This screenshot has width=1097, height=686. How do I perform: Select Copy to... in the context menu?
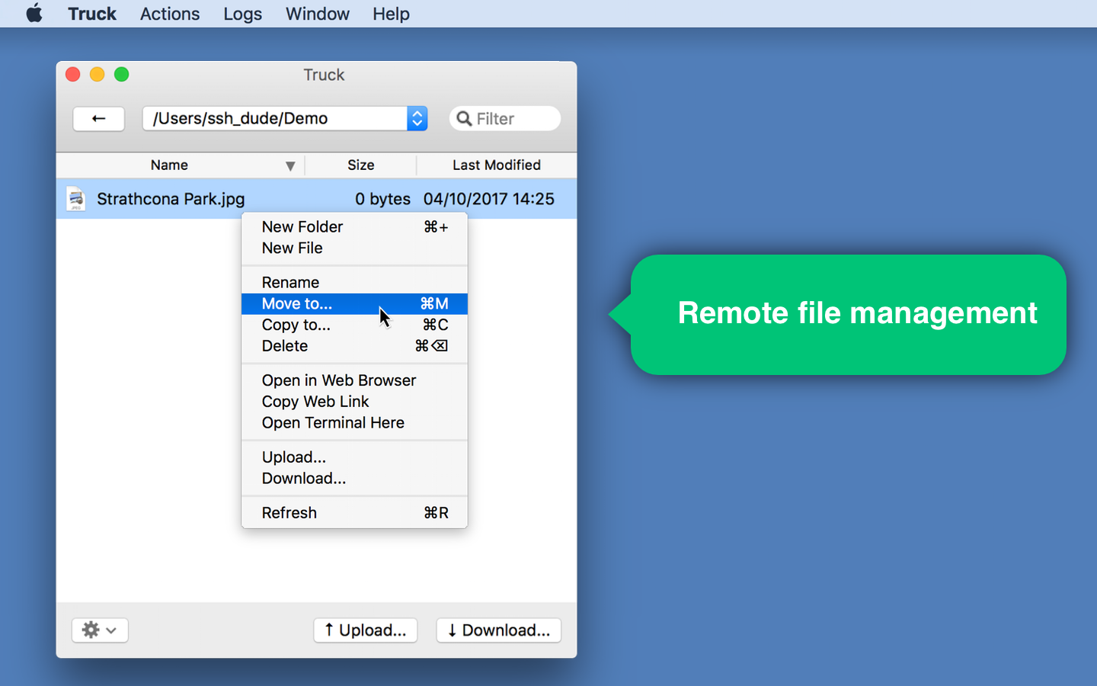[354, 325]
